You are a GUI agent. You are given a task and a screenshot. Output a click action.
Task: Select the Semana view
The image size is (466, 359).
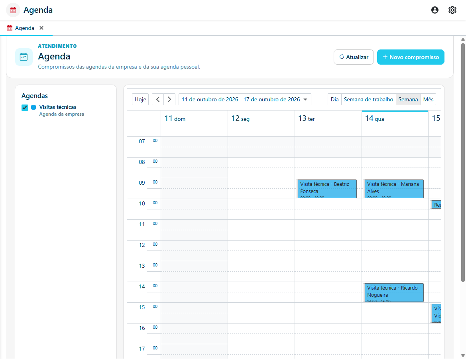click(x=408, y=99)
